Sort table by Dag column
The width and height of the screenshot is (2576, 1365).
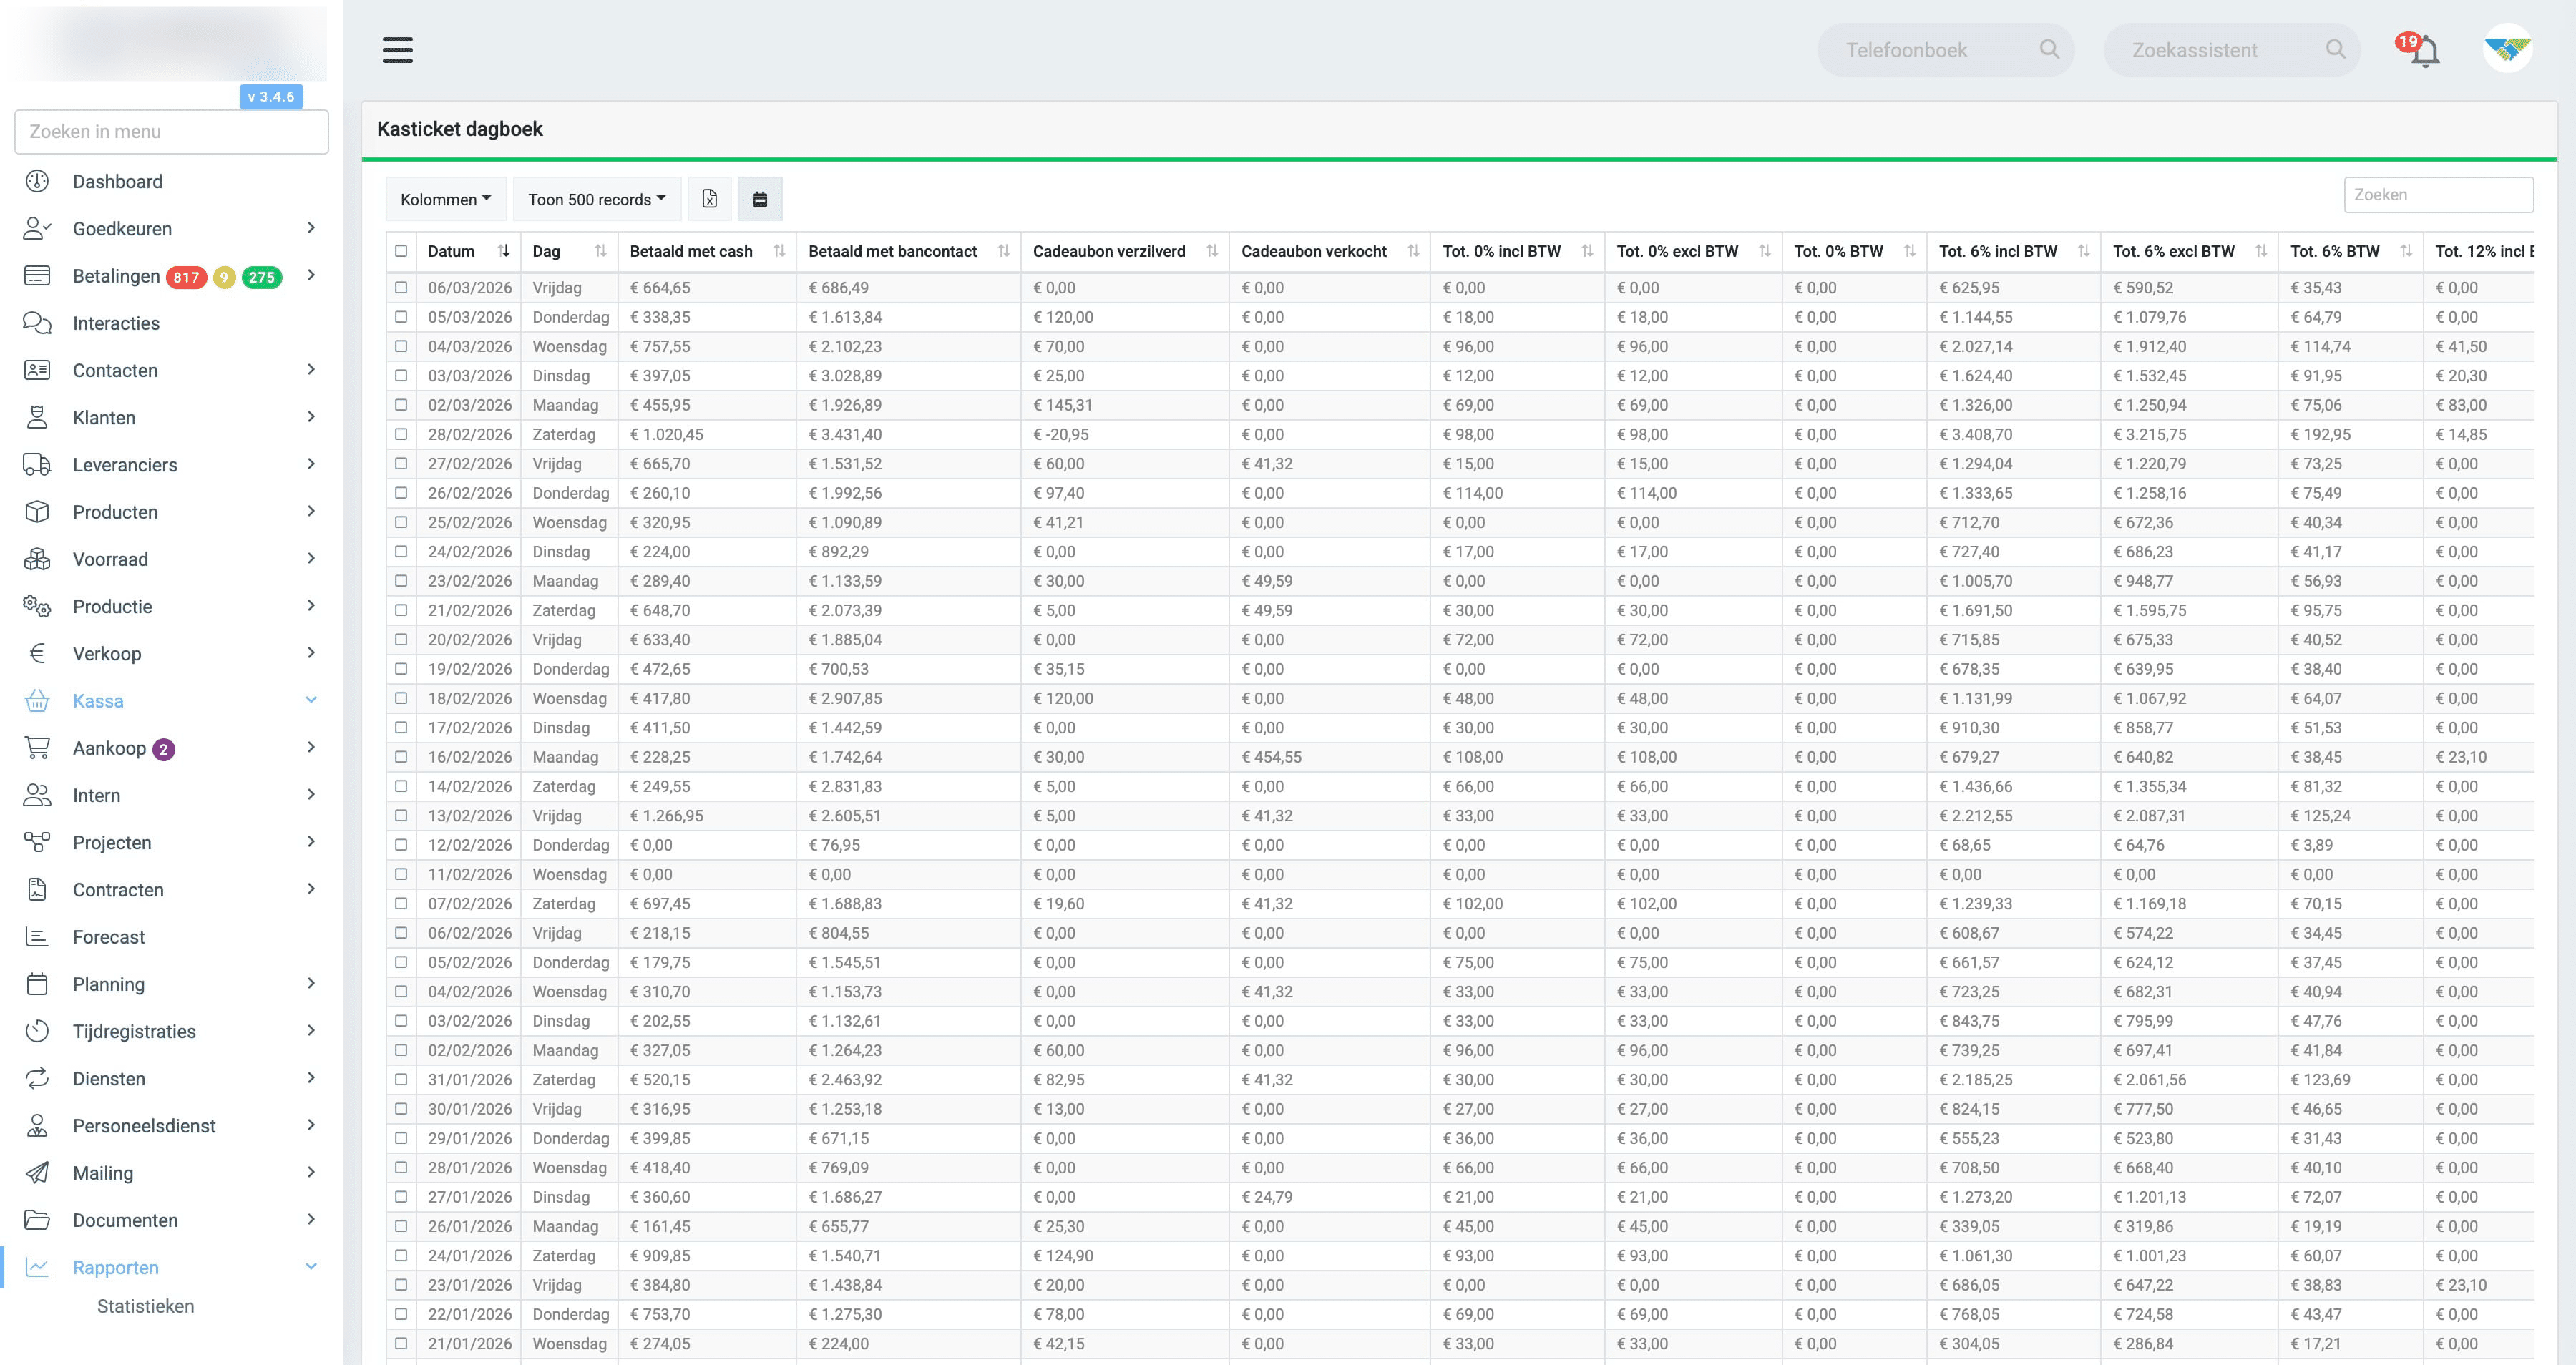(569, 251)
